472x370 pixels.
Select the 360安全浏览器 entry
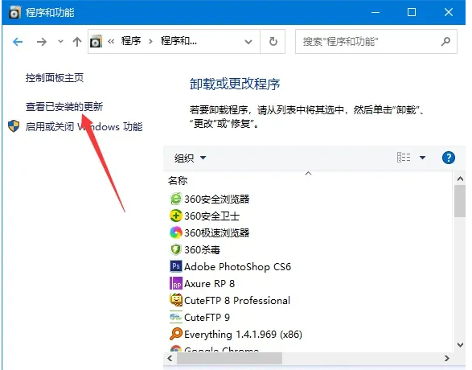217,199
